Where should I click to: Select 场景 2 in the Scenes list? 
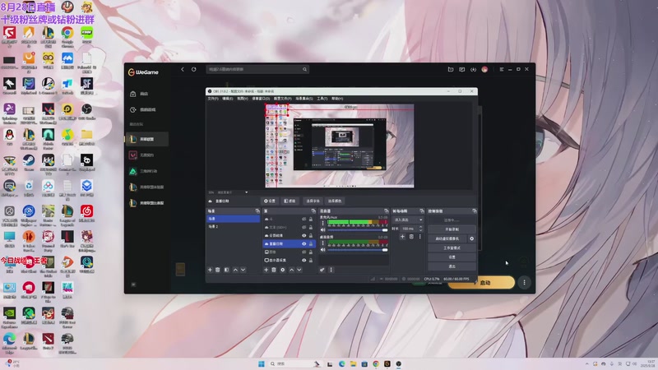click(x=233, y=227)
